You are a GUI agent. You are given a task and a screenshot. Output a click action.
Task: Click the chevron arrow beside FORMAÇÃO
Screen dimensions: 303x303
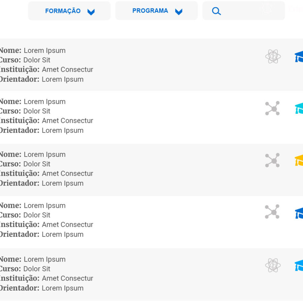(91, 12)
